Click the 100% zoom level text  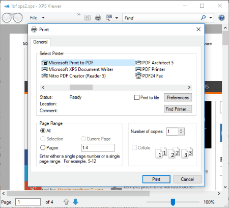(x=209, y=202)
